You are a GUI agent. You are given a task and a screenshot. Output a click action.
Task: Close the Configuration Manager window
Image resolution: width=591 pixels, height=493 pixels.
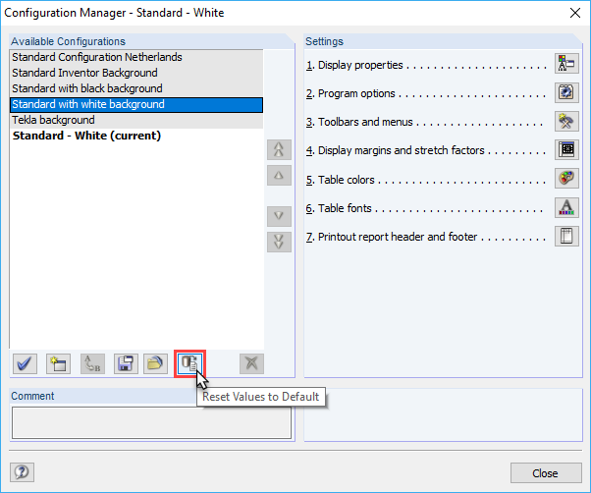(x=575, y=13)
